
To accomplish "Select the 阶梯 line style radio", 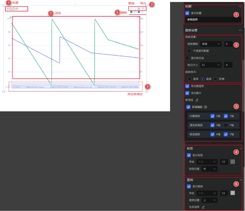I will 215,79.
